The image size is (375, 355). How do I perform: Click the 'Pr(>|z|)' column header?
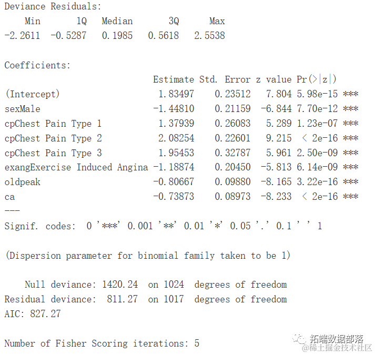(316, 79)
